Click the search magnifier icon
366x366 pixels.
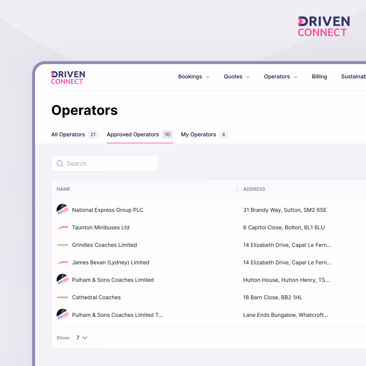click(60, 164)
